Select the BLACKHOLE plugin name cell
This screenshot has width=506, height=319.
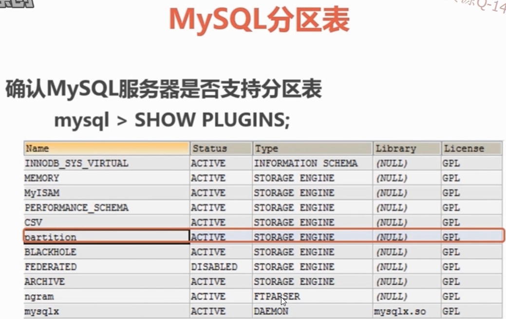107,252
